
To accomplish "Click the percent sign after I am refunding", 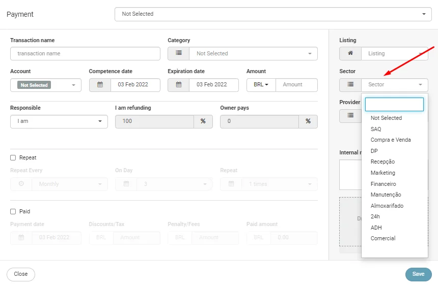I will click(203, 121).
